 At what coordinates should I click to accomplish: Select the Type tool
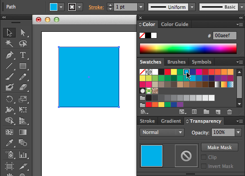(x=23, y=55)
